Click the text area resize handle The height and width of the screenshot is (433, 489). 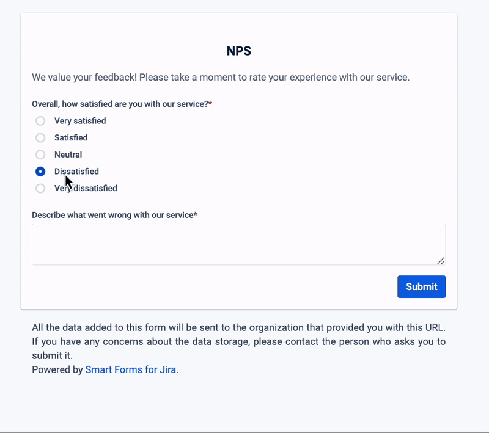(x=441, y=261)
